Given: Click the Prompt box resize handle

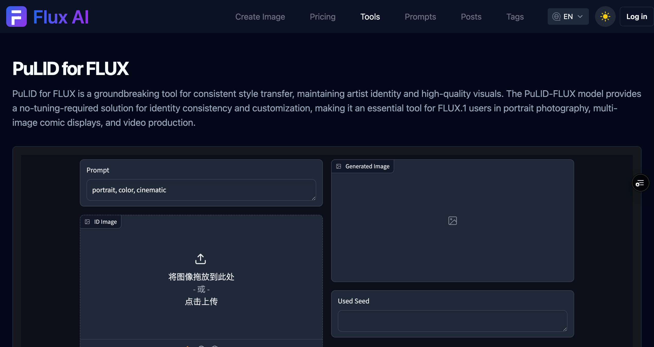Looking at the screenshot, I should coord(314,198).
